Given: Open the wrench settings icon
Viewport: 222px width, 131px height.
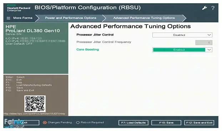Looking at the screenshot, I should pyautogui.click(x=205, y=8).
